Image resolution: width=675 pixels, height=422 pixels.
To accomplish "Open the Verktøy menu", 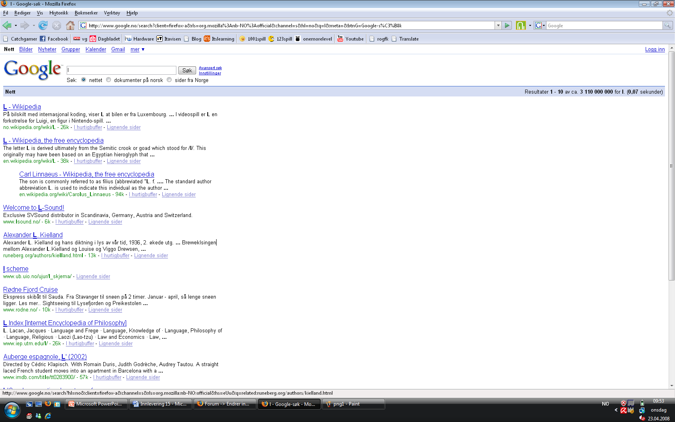I will 112,13.
